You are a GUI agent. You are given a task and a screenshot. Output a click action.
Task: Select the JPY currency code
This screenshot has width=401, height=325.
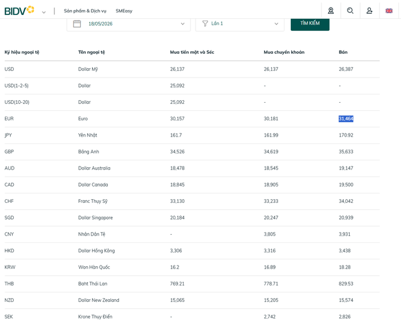[x=8, y=135]
